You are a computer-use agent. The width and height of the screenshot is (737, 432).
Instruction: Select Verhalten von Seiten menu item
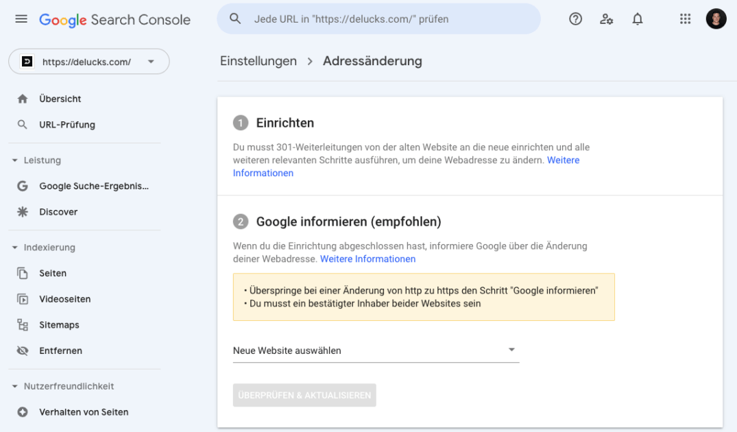pos(84,412)
